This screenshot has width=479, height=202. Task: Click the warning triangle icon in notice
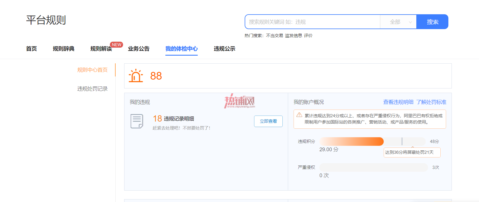point(299,115)
